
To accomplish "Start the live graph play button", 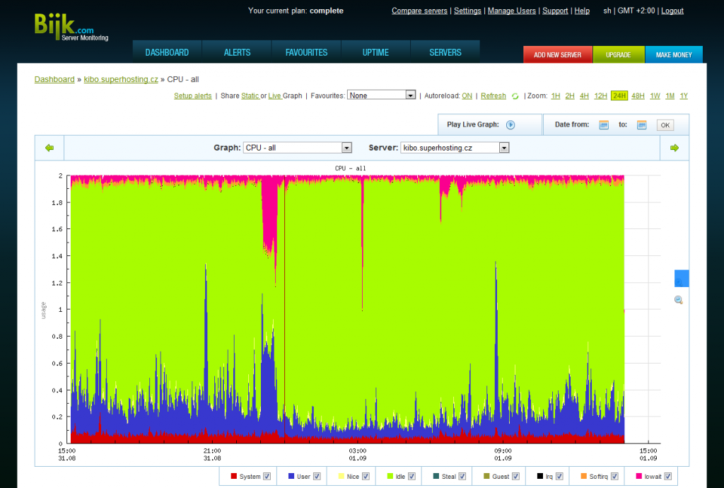I will [510, 124].
